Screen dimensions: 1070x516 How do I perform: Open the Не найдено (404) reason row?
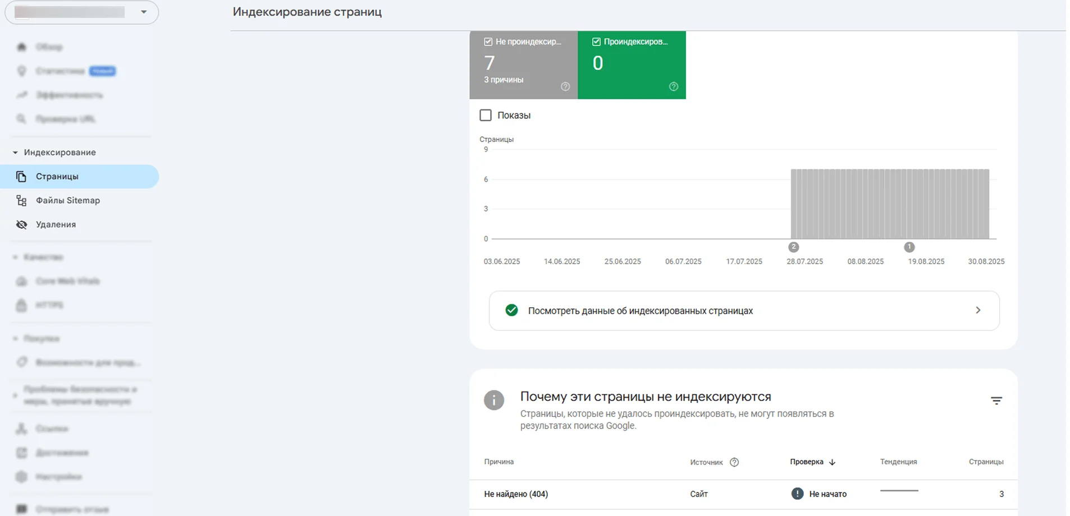[x=516, y=494]
